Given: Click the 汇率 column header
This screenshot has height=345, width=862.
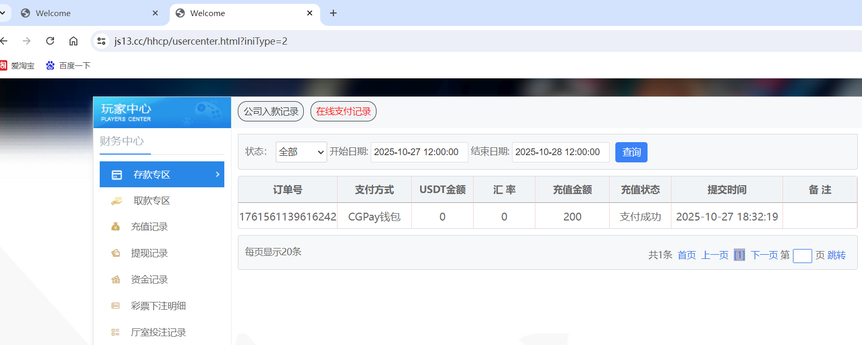Looking at the screenshot, I should (x=504, y=190).
